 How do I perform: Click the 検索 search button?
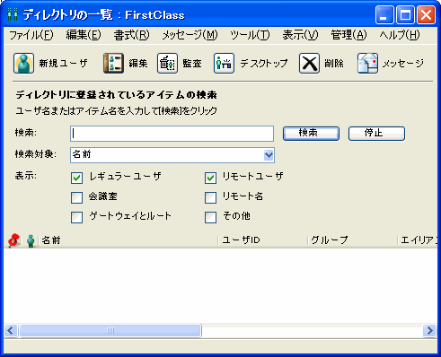[x=311, y=134]
